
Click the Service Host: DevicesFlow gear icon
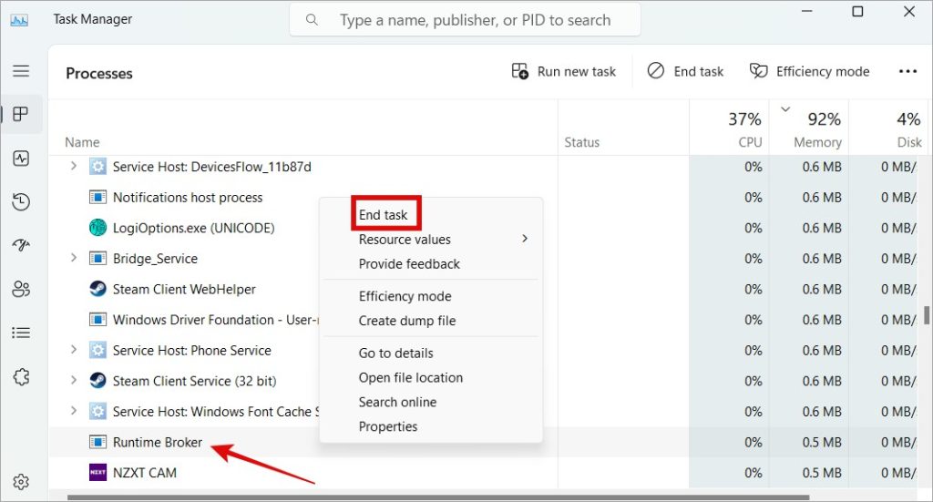97,167
